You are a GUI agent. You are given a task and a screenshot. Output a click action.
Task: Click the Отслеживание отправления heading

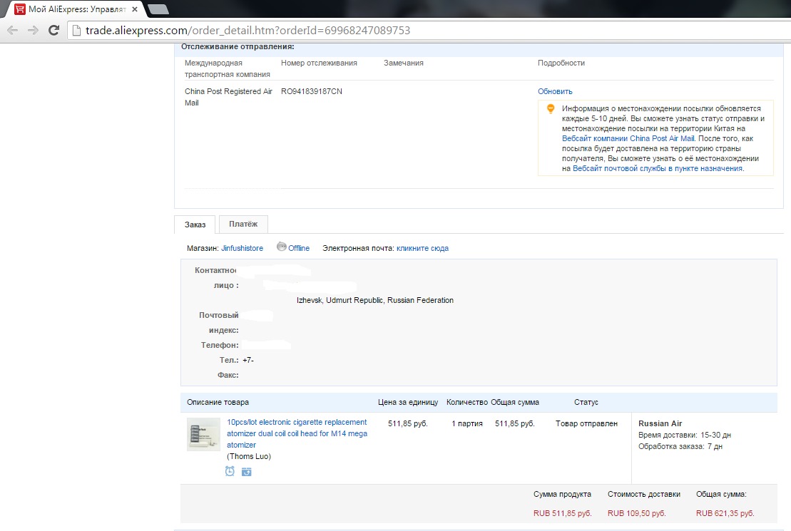point(238,47)
